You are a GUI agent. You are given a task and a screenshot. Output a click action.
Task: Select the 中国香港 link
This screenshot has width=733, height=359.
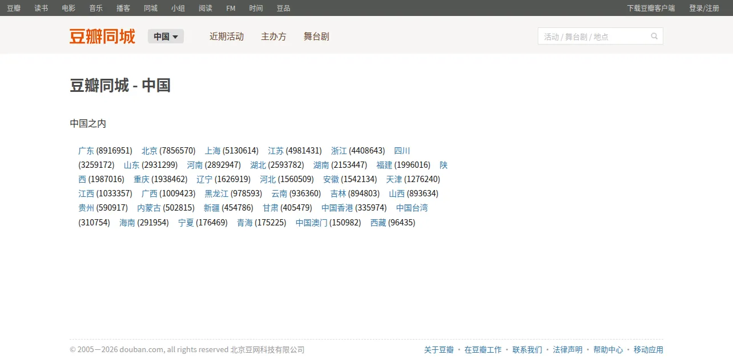click(x=337, y=208)
